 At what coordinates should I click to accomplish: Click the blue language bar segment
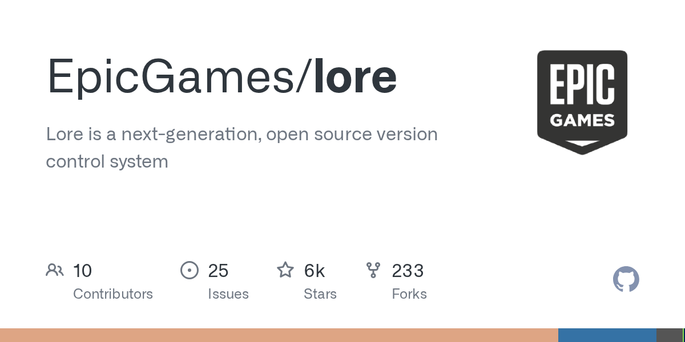[x=607, y=335]
